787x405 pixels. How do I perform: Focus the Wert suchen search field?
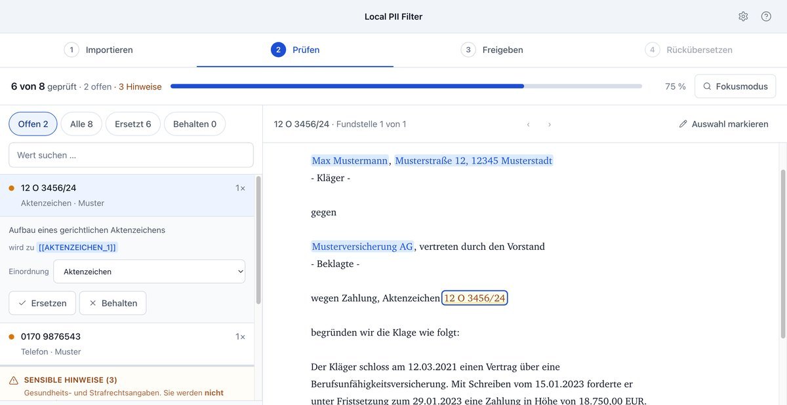(x=131, y=155)
